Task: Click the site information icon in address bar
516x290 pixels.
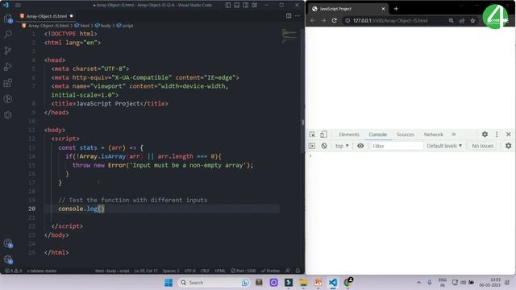Action: tap(347, 20)
